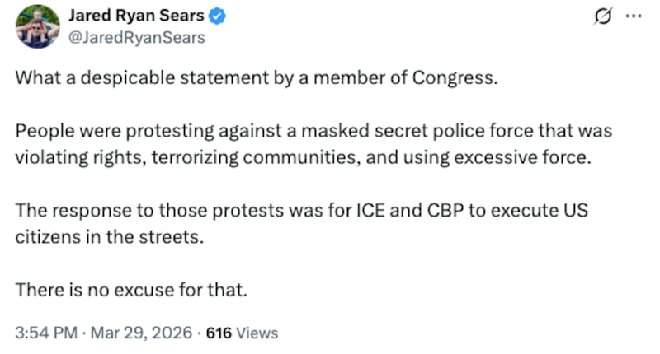660x354 pixels.
Task: Open the @JaredRyanSears handle link
Action: coord(136,37)
